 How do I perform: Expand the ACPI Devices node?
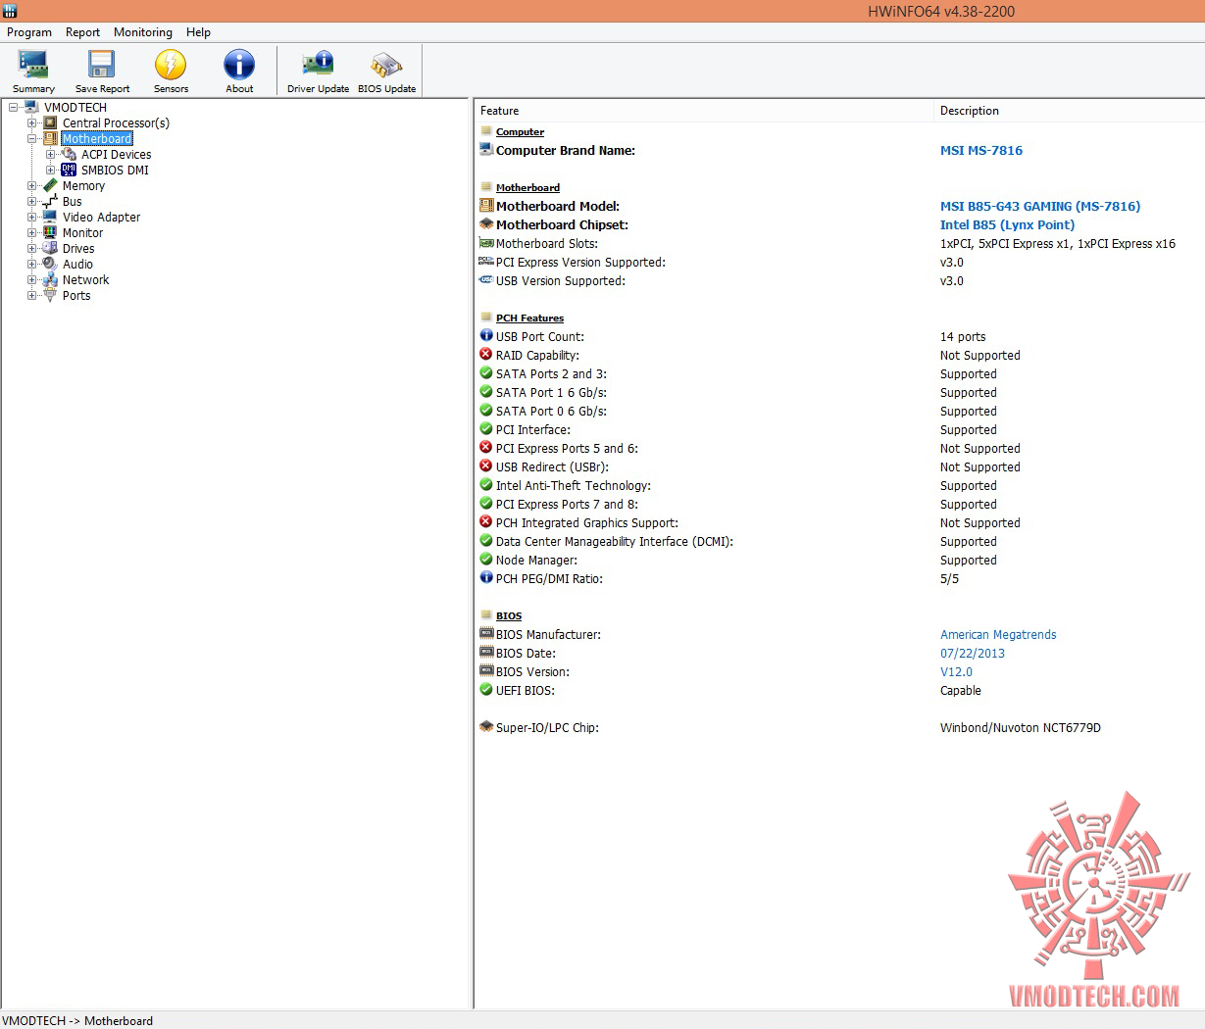(50, 155)
